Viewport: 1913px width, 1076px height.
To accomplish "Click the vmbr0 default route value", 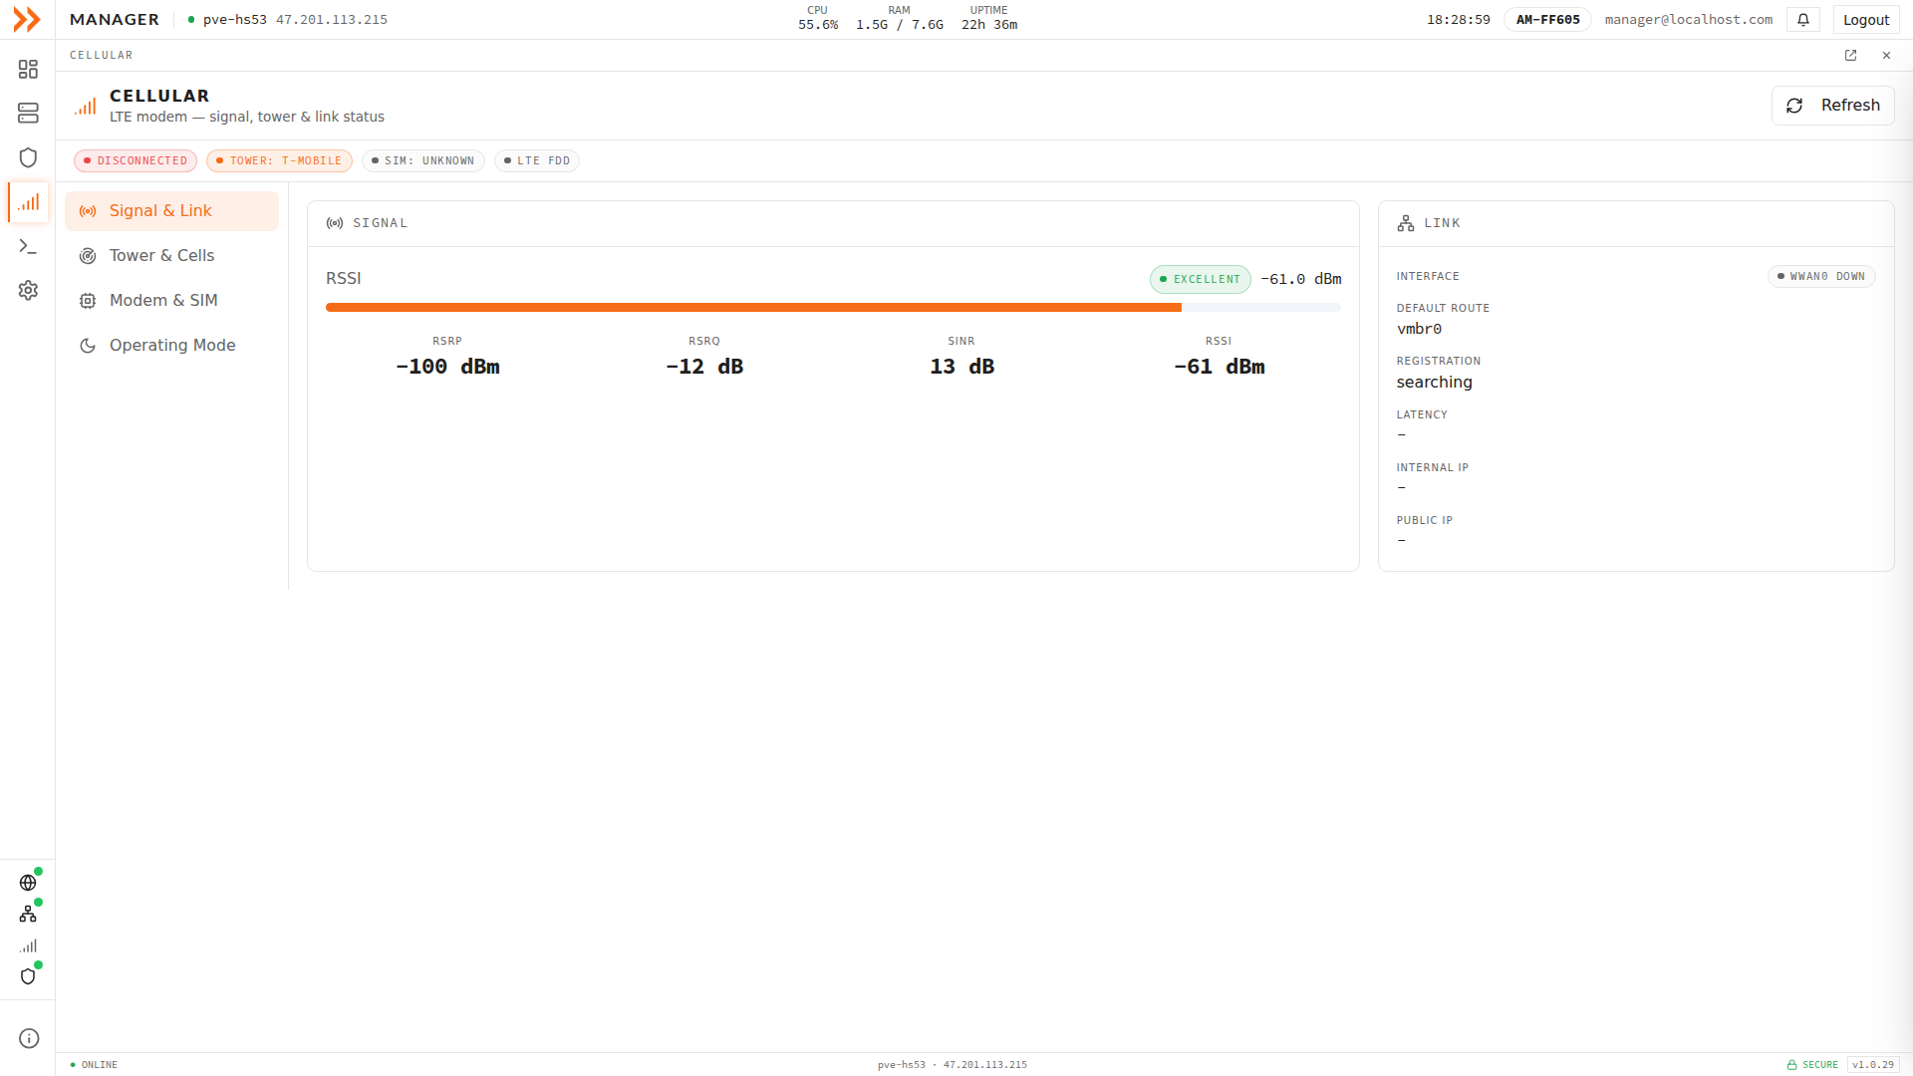I will [x=1419, y=329].
